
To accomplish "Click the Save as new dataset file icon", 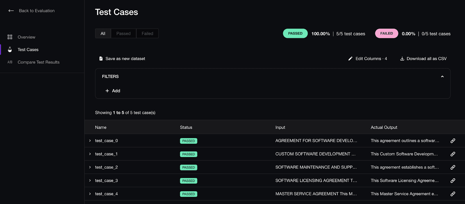I will coord(101,59).
